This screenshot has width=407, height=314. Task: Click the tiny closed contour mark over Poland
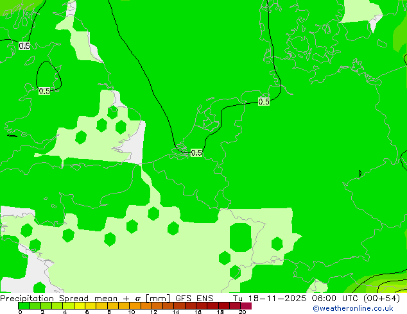point(359,173)
